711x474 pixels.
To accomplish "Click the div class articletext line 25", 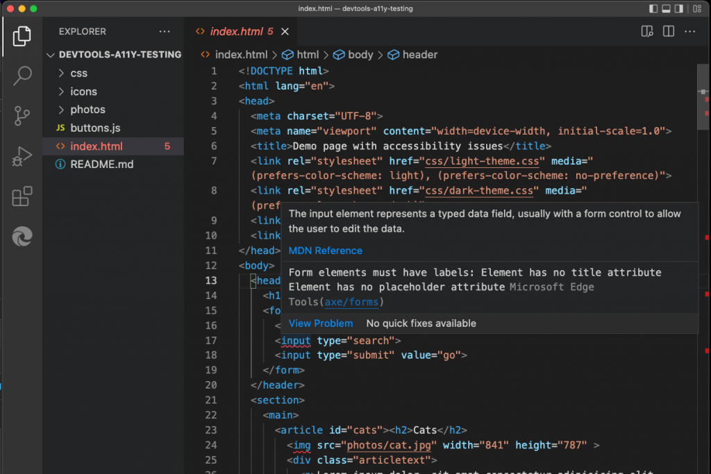I will pos(362,460).
